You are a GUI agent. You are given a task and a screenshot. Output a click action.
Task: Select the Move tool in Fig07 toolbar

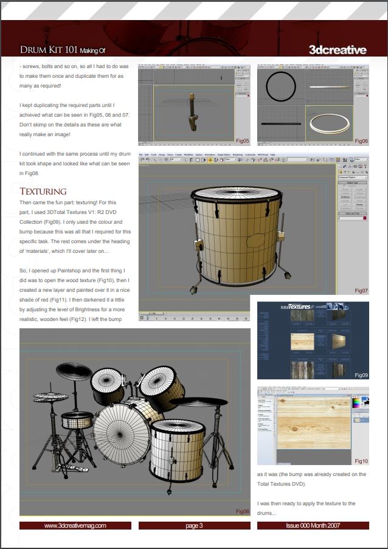[210, 160]
